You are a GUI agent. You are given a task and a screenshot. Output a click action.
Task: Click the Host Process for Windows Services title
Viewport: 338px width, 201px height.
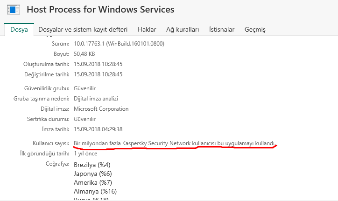point(100,9)
